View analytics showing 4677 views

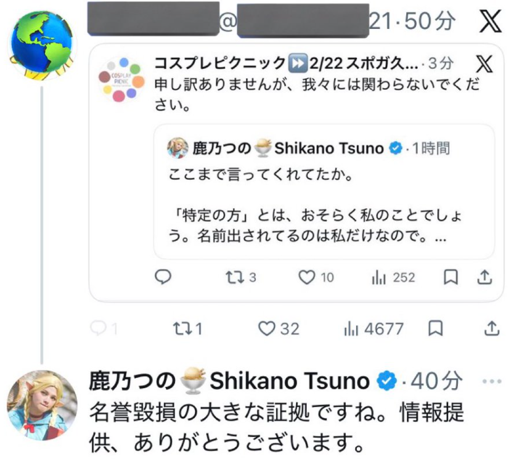click(x=351, y=330)
